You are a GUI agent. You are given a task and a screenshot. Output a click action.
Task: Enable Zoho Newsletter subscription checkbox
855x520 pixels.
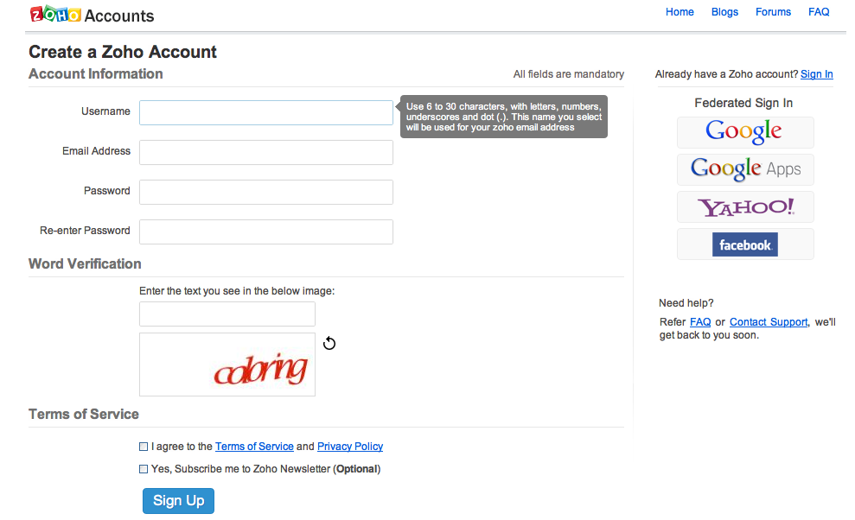[x=144, y=469]
